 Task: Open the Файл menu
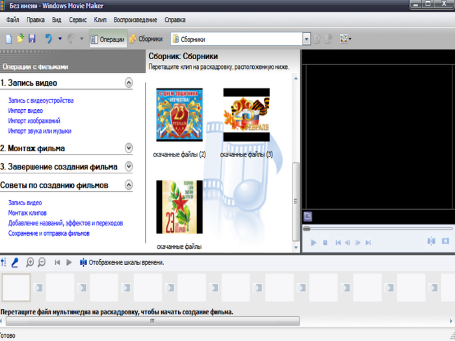click(x=12, y=19)
